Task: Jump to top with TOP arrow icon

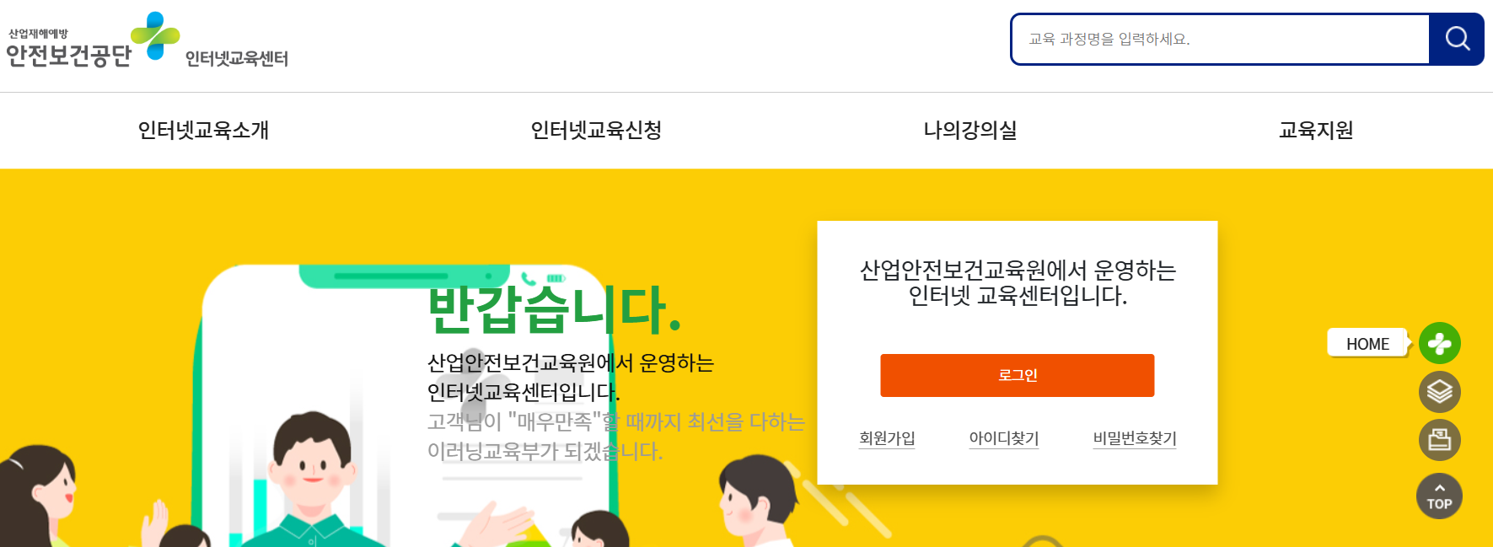Action: click(1439, 496)
